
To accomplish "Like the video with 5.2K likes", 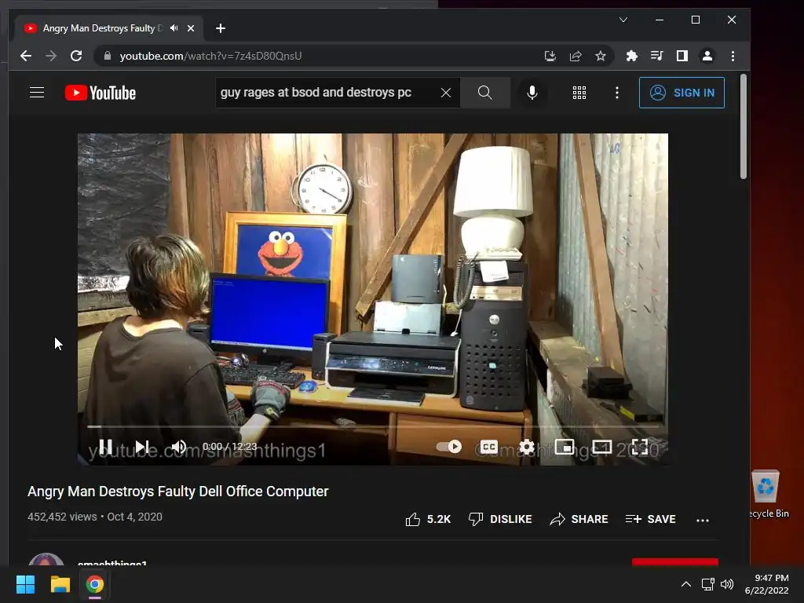I will coord(428,520).
